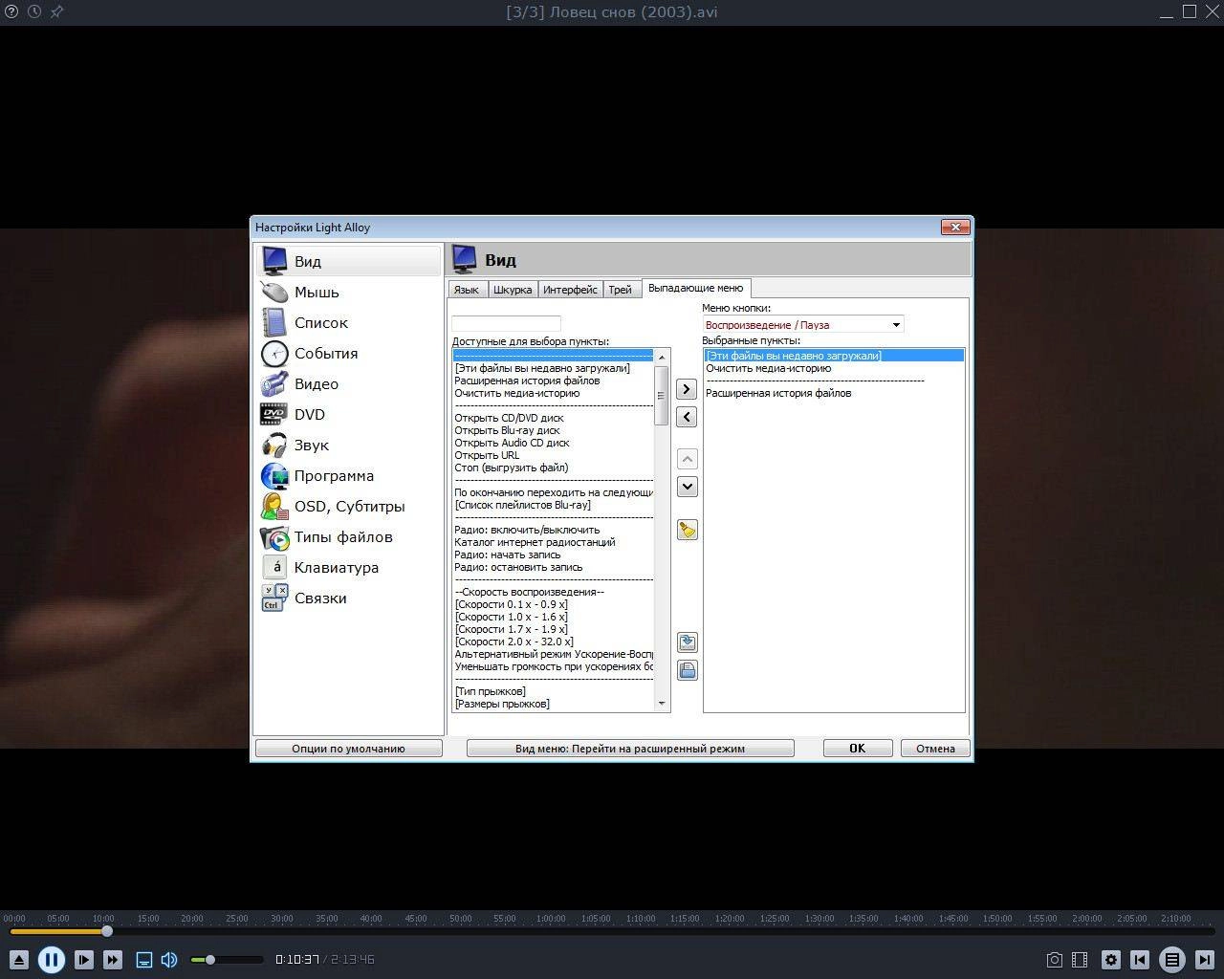Click the load menu preset icon
Viewport: 1224px width, 979px height.
point(687,642)
